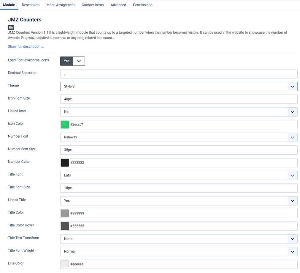Click the Icon Font Size label

pos(19,98)
